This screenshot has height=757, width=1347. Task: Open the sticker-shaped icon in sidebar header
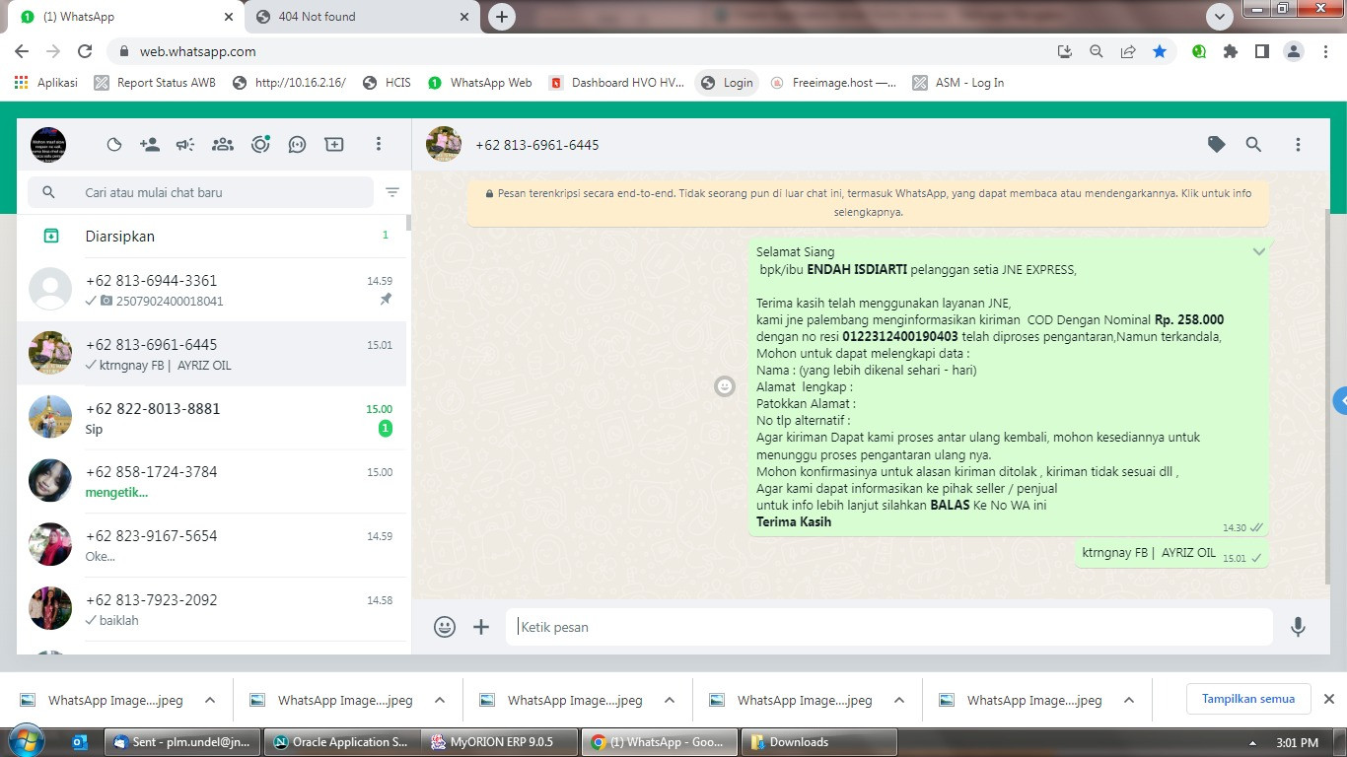point(113,145)
